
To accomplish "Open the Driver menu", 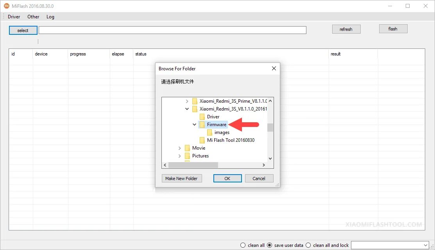I will click(x=14, y=17).
